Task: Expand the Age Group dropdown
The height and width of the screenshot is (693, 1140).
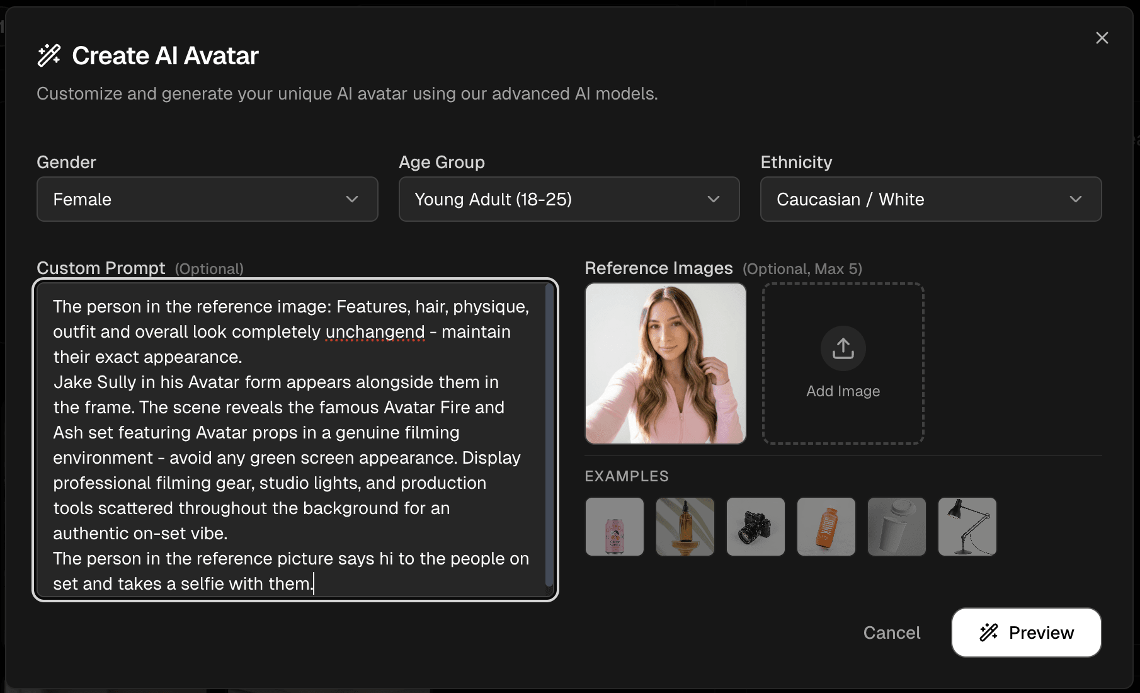Action: click(x=569, y=199)
